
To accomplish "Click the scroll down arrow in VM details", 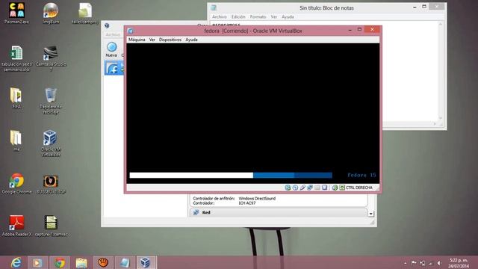I will pyautogui.click(x=371, y=214).
